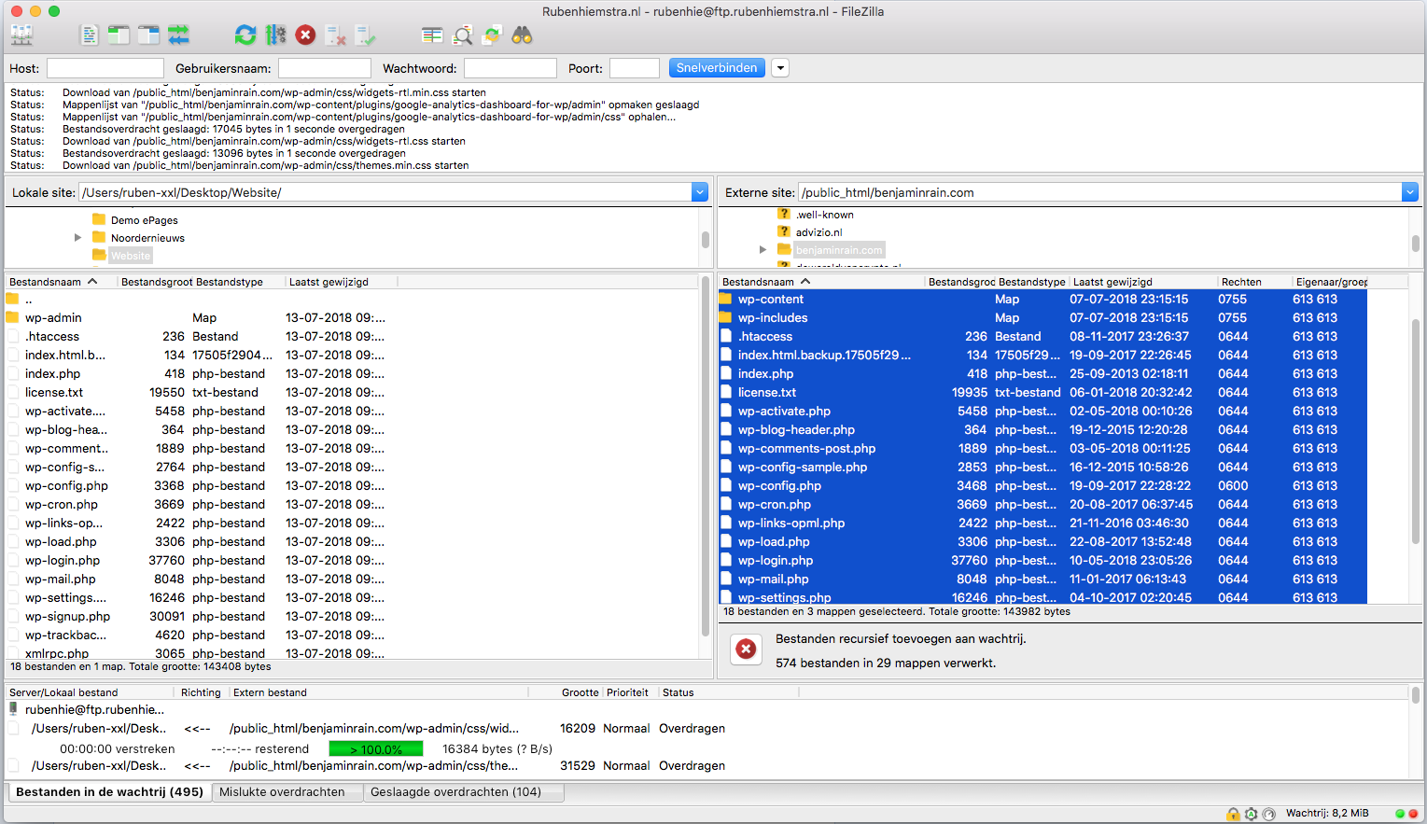Click the Demo ePages folder icon

click(99, 220)
